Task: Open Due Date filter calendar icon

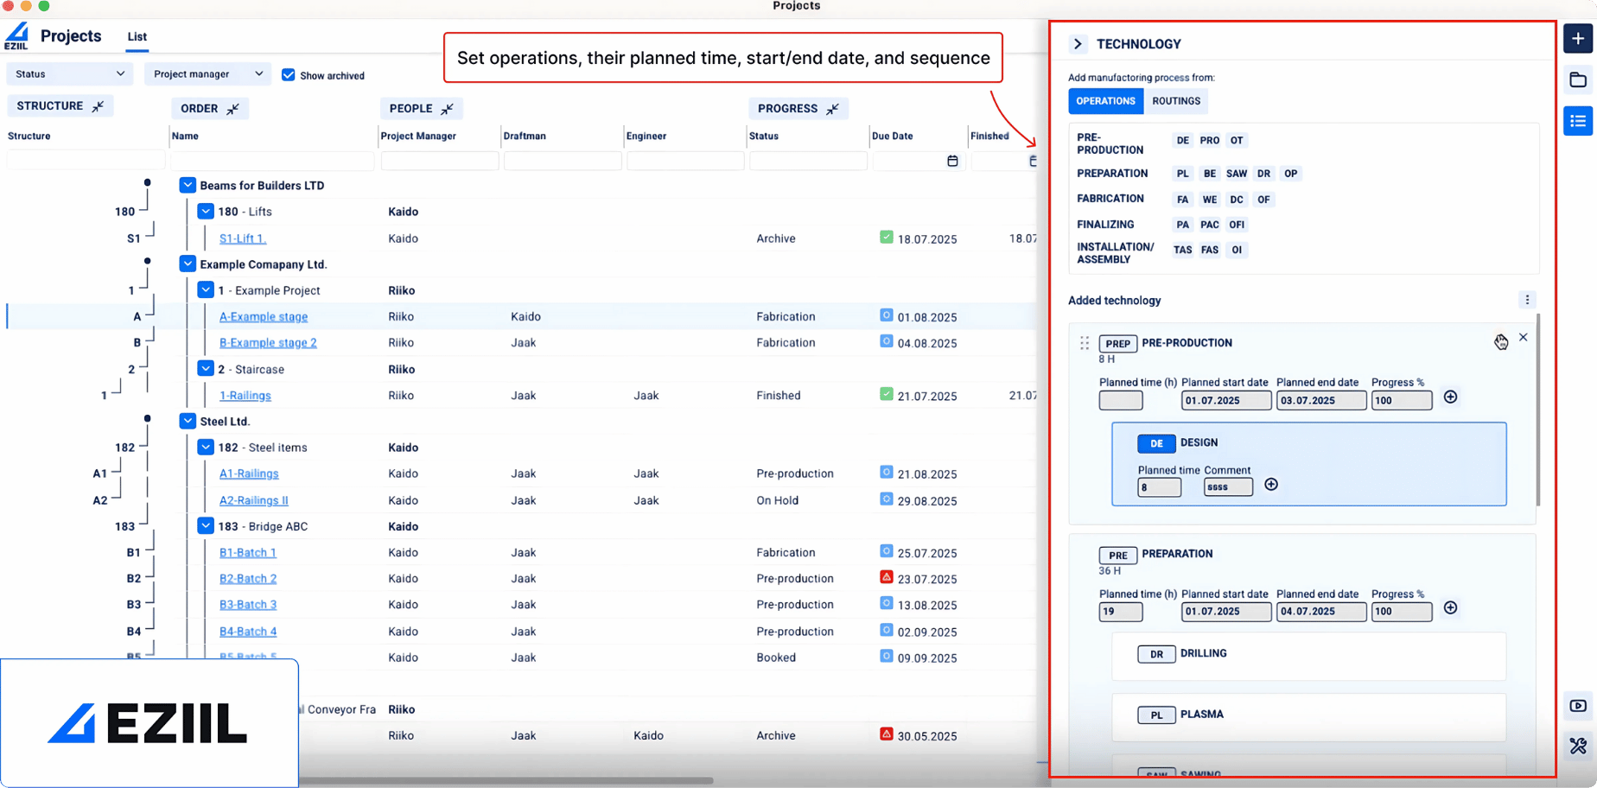Action: click(952, 161)
